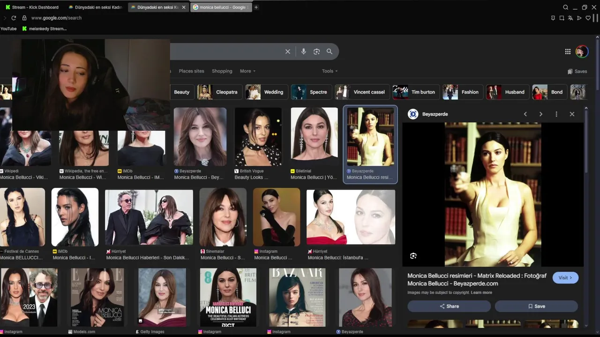This screenshot has height=337, width=600.
Task: Open the Saves bookmark icon
Action: 570,72
